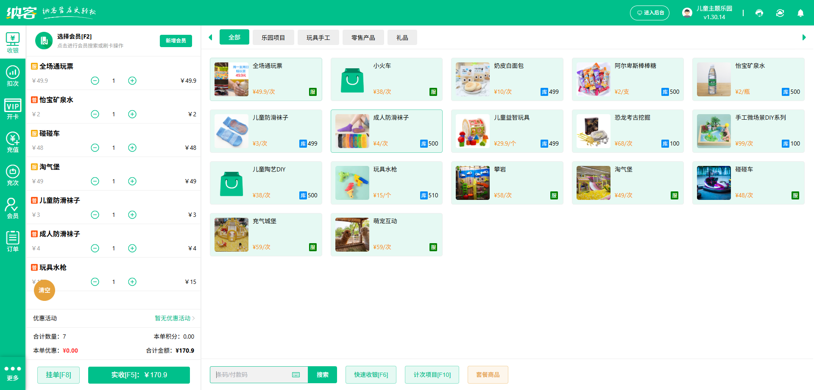Open the 订单 orders sidebar icon
Viewport: 814px width, 390px height.
click(x=13, y=241)
